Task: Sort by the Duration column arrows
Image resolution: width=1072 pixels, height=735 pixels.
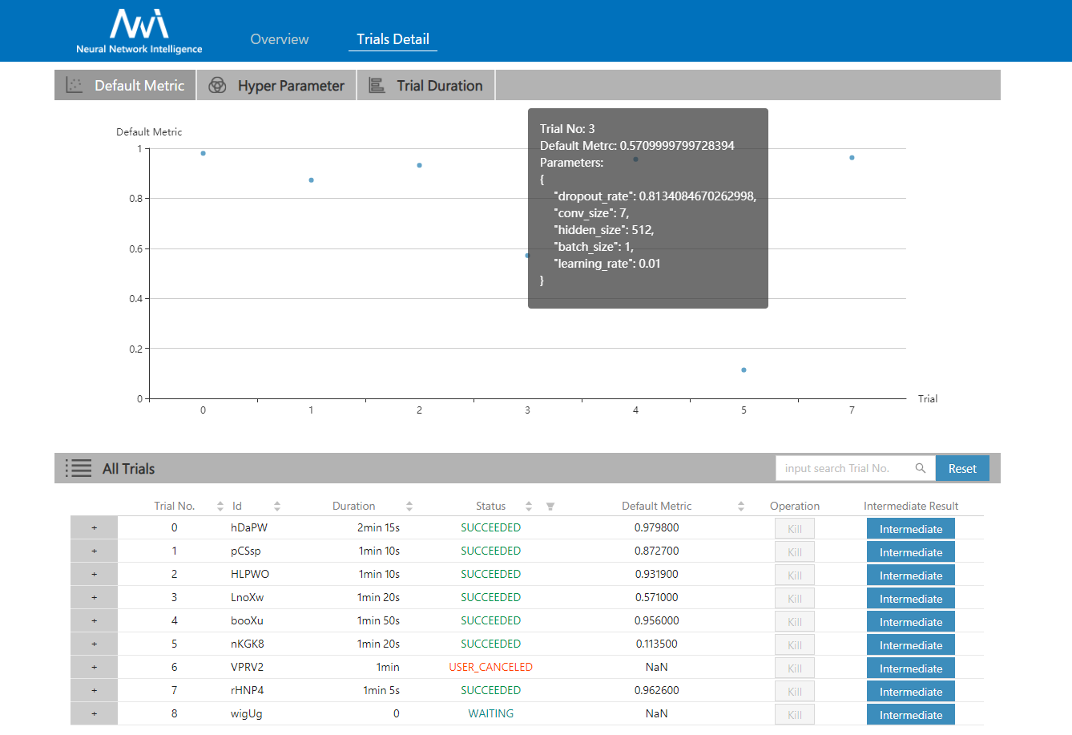Action: 409,507
